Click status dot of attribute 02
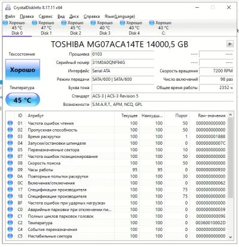This screenshot has height=247, width=239. [10, 130]
